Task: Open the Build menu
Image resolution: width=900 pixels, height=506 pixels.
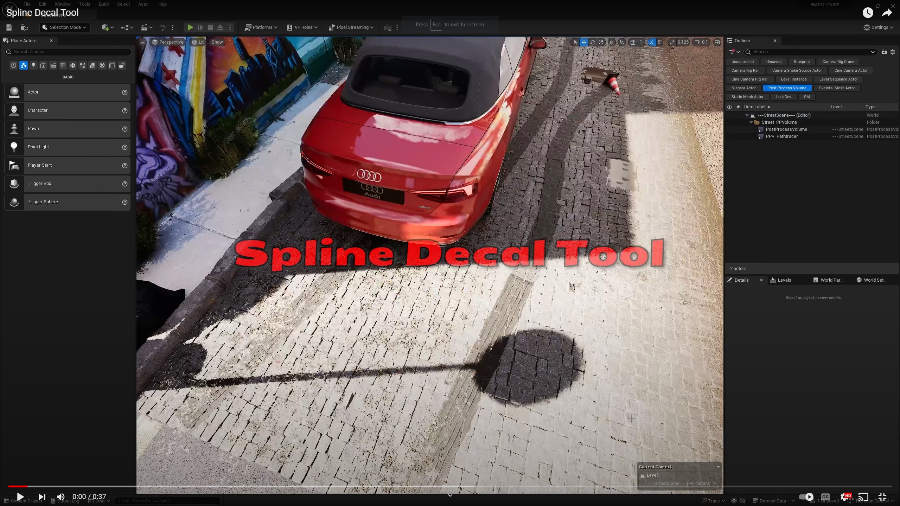Action: pyautogui.click(x=103, y=4)
